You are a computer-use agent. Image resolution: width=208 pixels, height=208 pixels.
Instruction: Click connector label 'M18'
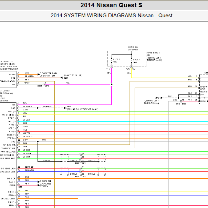(x=77, y=177)
